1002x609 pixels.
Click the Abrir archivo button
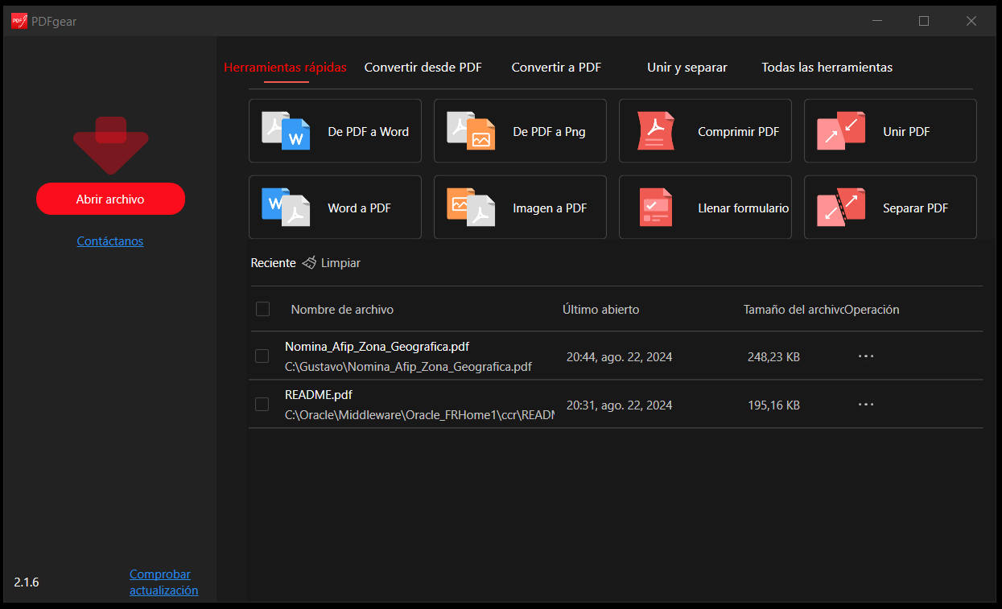[x=110, y=199]
